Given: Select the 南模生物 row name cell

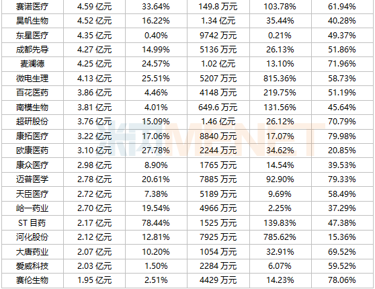Looking at the screenshot, I should point(32,107).
